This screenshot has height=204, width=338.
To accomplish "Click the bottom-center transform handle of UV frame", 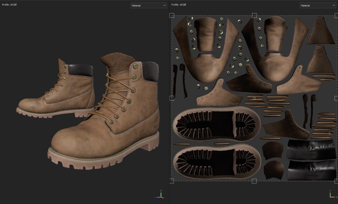I will [x=254, y=181].
